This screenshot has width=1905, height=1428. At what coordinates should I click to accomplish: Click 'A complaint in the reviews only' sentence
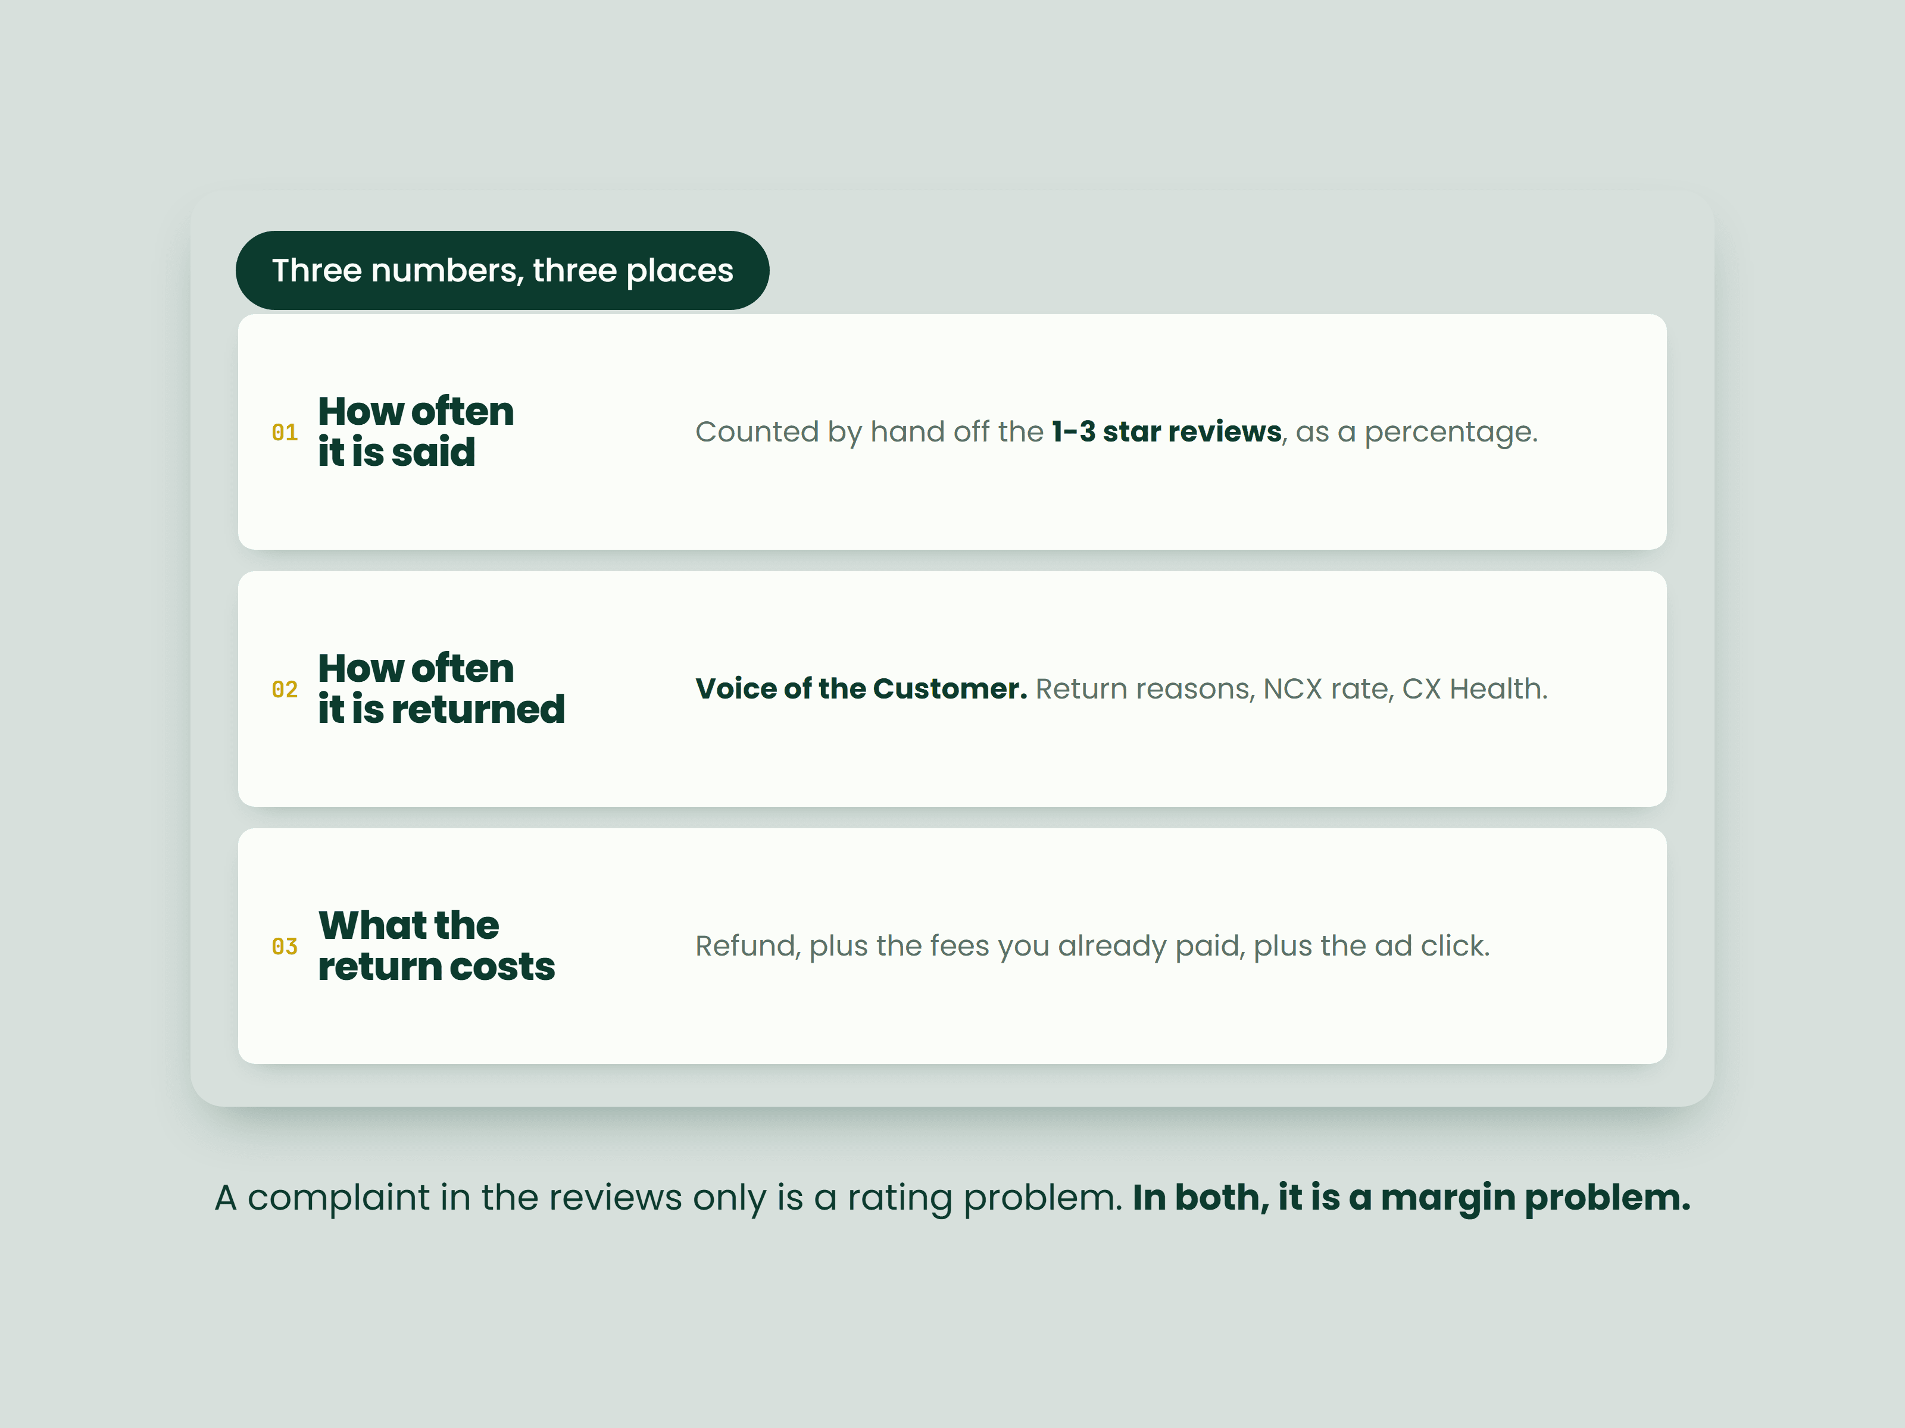click(x=669, y=1198)
